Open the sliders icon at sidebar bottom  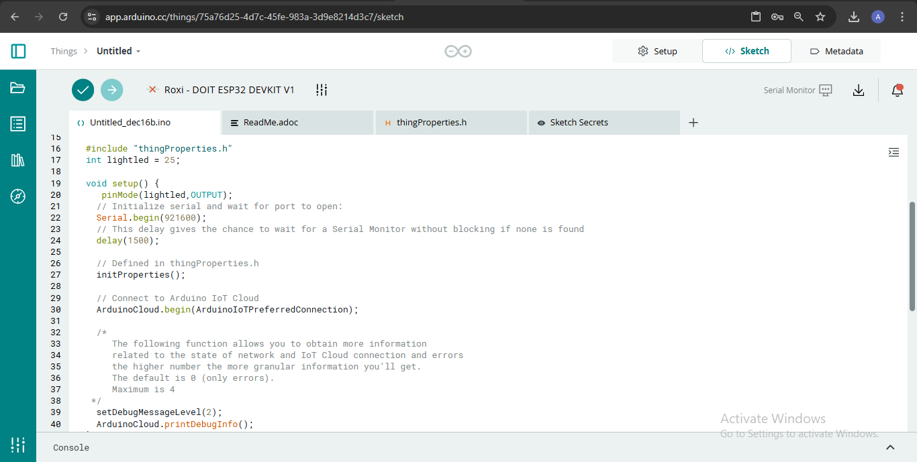pos(18,445)
